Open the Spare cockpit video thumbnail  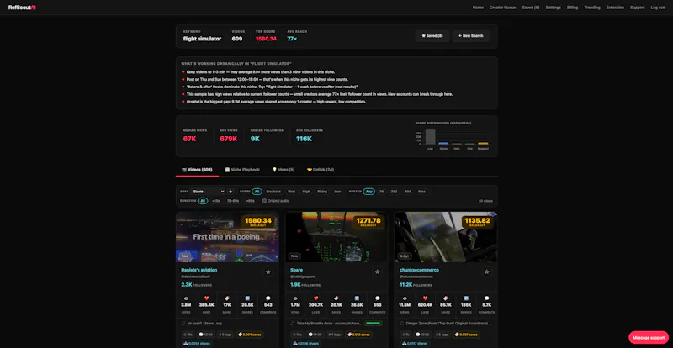coord(336,237)
